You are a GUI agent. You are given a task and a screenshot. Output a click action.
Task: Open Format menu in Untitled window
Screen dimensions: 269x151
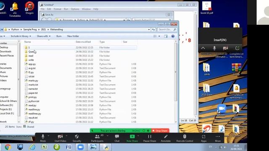[x=57, y=9]
